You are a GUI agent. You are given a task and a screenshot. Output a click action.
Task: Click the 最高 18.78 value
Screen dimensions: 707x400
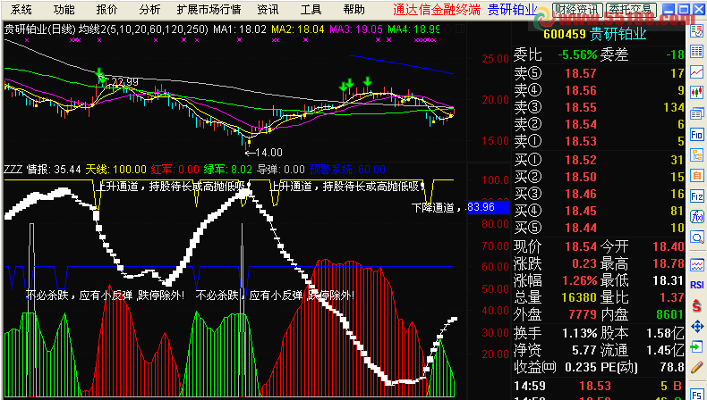point(669,263)
